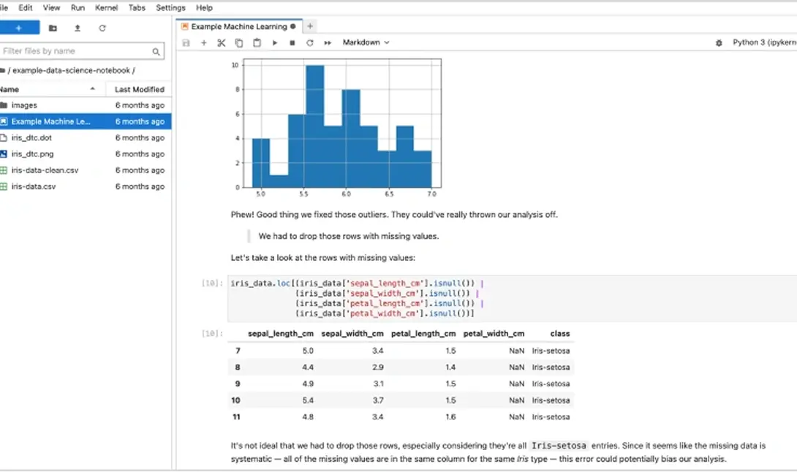The height and width of the screenshot is (472, 797).
Task: Click the blue new launcher button
Action: pyautogui.click(x=18, y=28)
